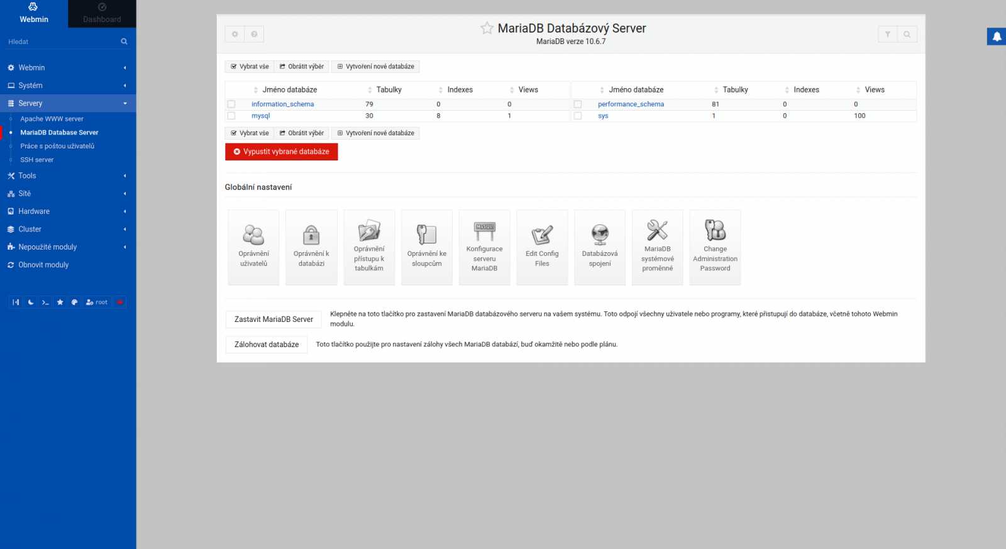Open Databázová spojení icon
Viewport: 1006px width, 549px height.
tap(600, 247)
